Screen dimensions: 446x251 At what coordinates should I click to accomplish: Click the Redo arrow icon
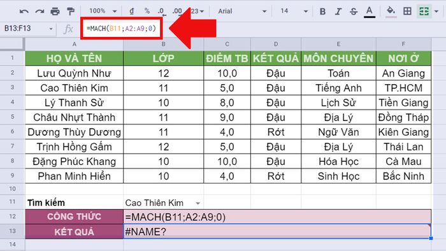coord(40,11)
